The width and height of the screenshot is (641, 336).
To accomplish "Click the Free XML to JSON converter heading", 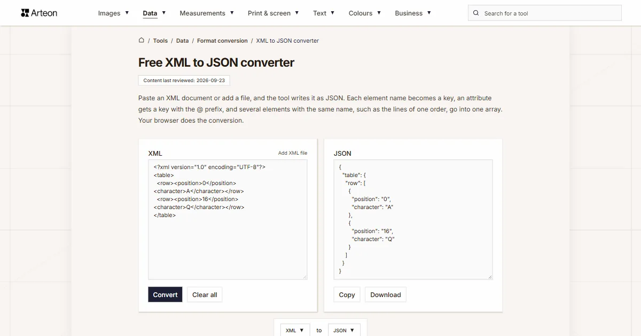I will tap(216, 62).
